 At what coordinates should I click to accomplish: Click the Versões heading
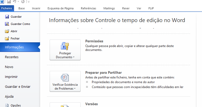92,104
